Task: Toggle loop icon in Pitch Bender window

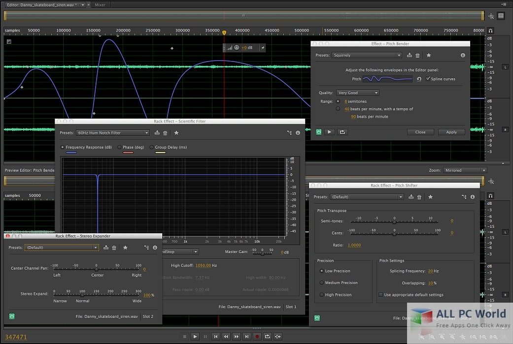Action: pos(342,132)
